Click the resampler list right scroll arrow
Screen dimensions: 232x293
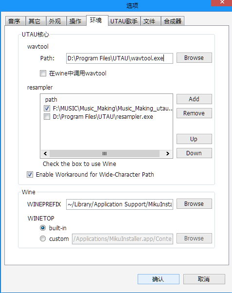click(167, 154)
